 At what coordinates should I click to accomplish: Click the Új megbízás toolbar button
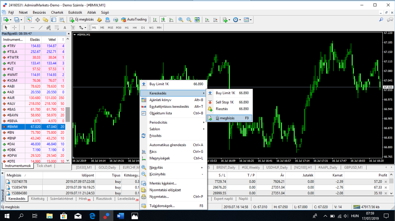[x=82, y=20]
